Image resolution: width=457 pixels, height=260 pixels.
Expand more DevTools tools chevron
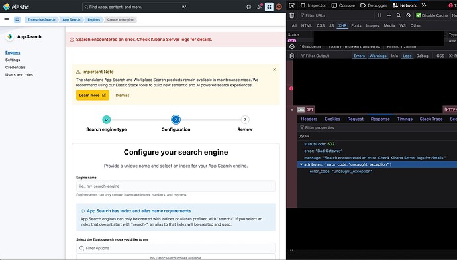424,5
